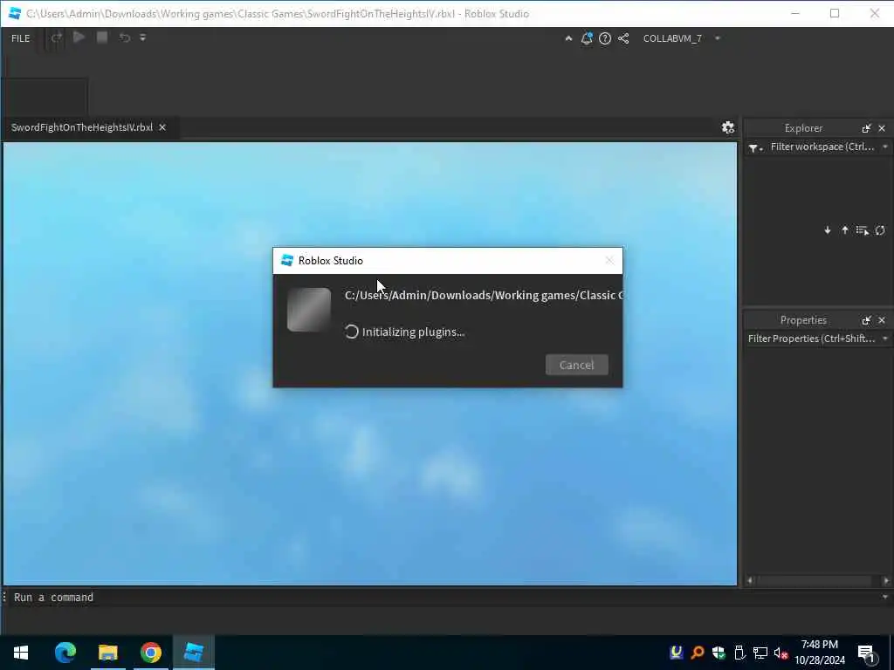Expand the COLLABVM_7 account dropdown arrow

point(718,38)
